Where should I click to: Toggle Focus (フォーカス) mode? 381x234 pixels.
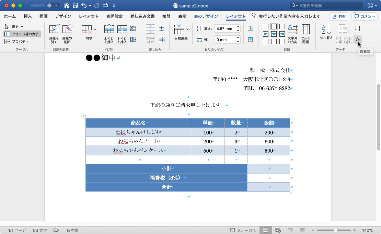point(242,230)
